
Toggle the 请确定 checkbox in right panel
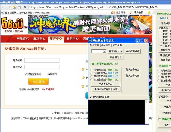pyautogui.click(x=160, y=120)
